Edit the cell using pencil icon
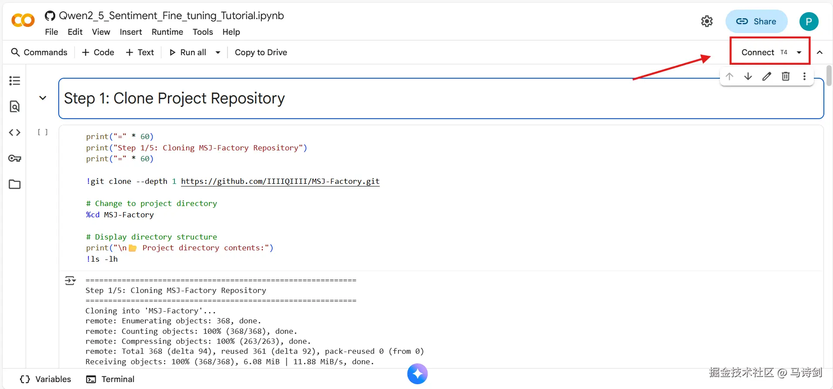This screenshot has width=833, height=389. coord(767,76)
